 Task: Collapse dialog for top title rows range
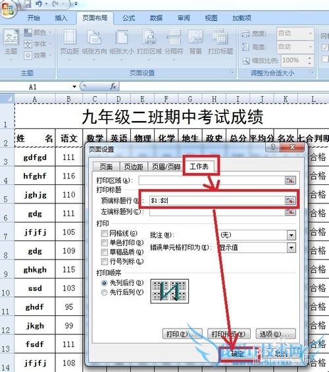pyautogui.click(x=290, y=201)
